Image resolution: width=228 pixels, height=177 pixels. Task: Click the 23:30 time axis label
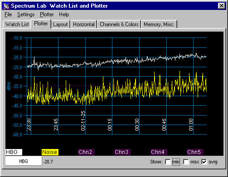click(29, 125)
